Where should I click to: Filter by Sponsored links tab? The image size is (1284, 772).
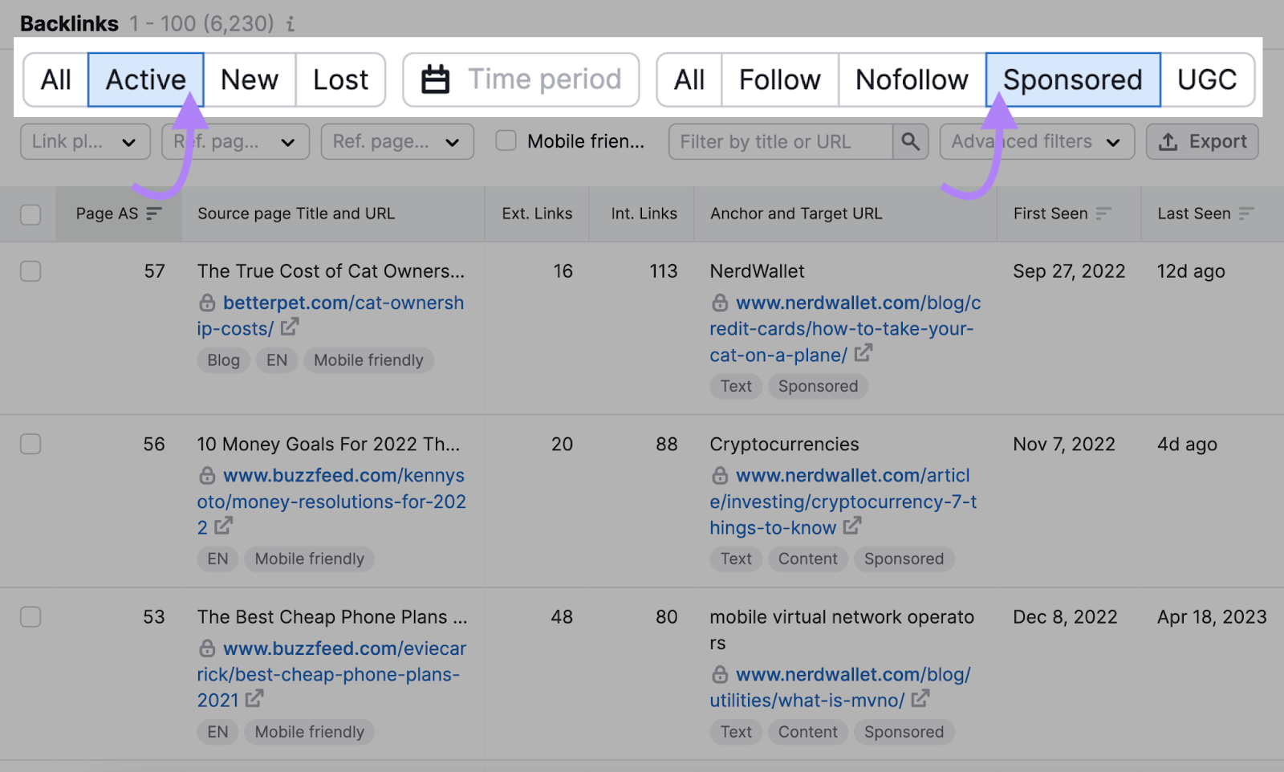coord(1073,79)
